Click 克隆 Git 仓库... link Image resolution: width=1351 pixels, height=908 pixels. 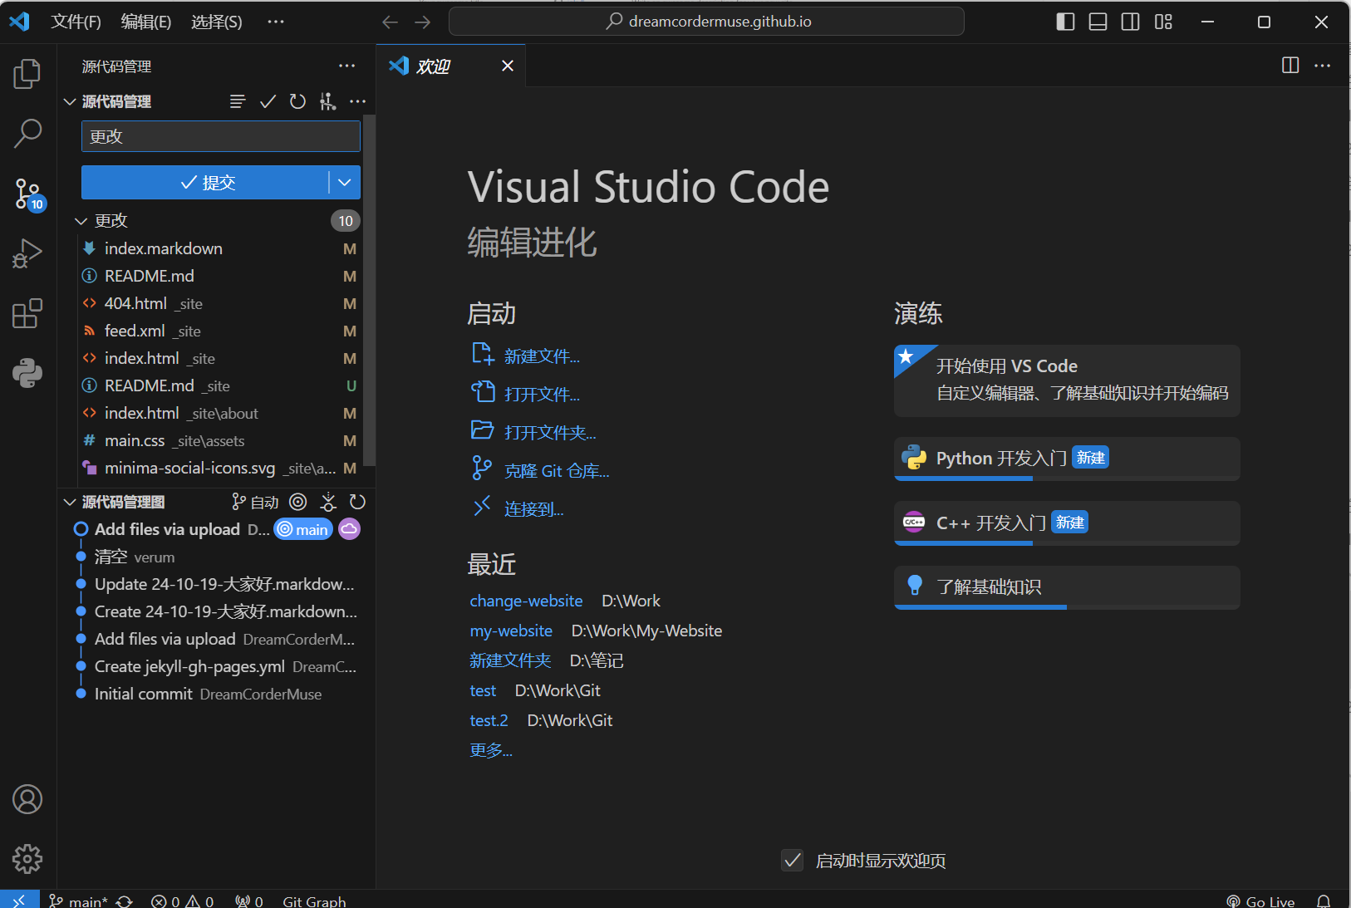(x=557, y=471)
